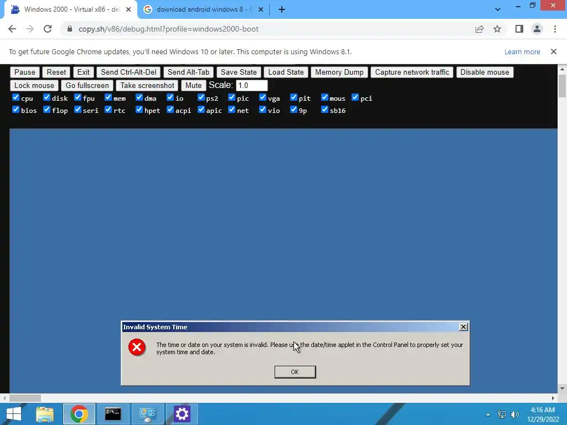Toggle the sb16 checkbox
Image resolution: width=567 pixels, height=425 pixels.
click(x=324, y=109)
